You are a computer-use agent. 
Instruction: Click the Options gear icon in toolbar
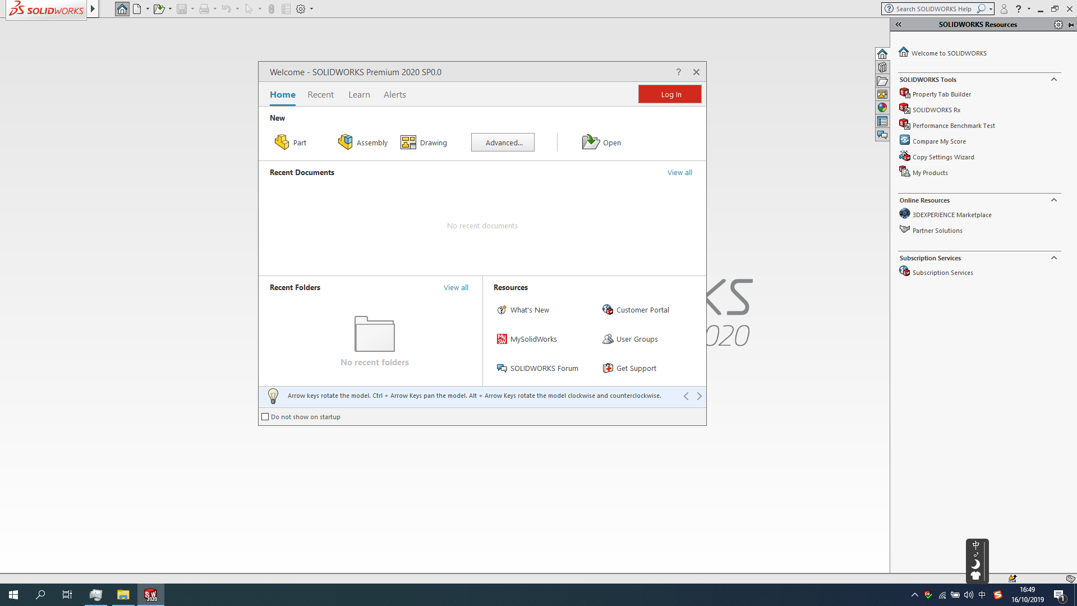(x=301, y=9)
